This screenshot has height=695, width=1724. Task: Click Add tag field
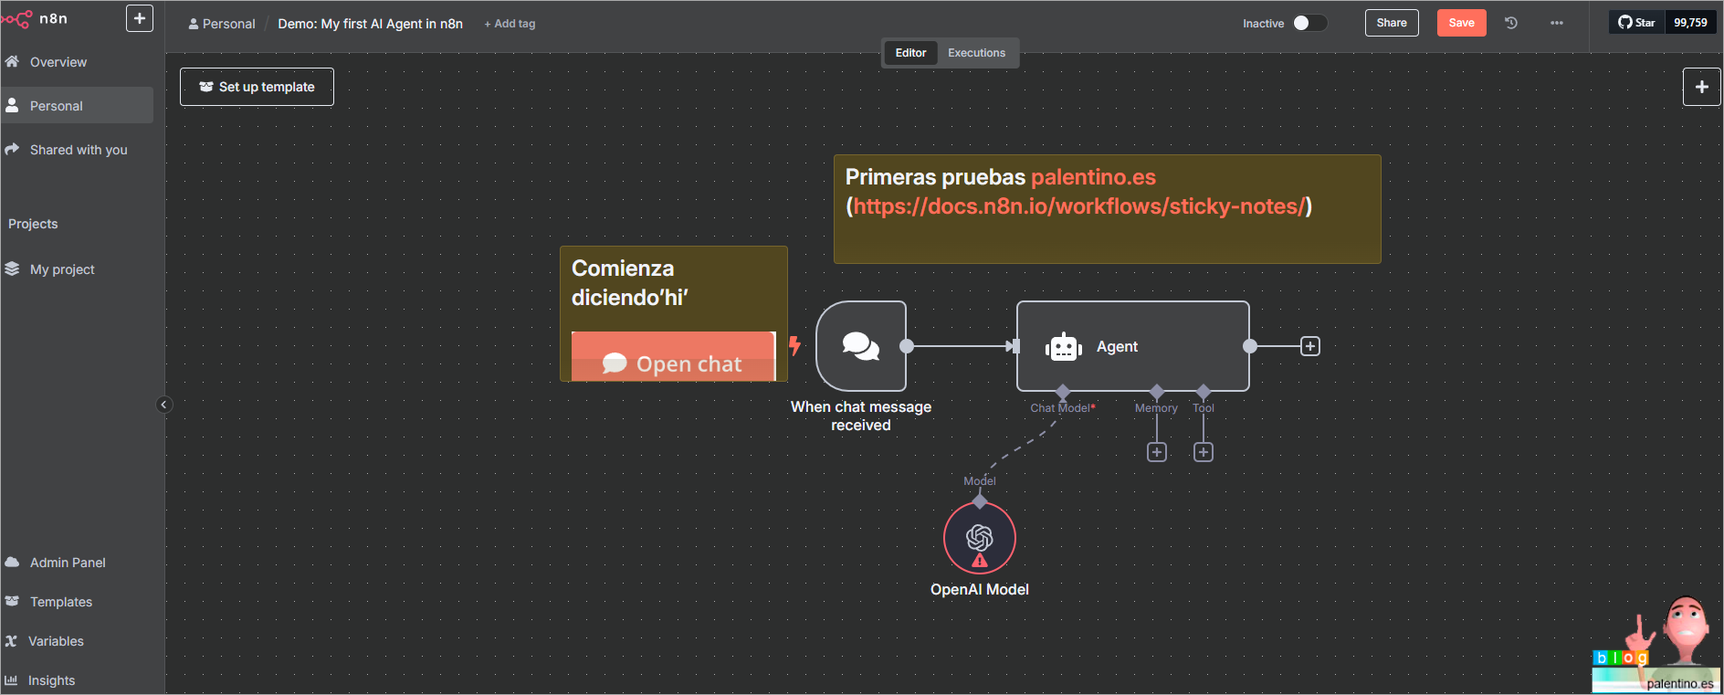click(510, 24)
